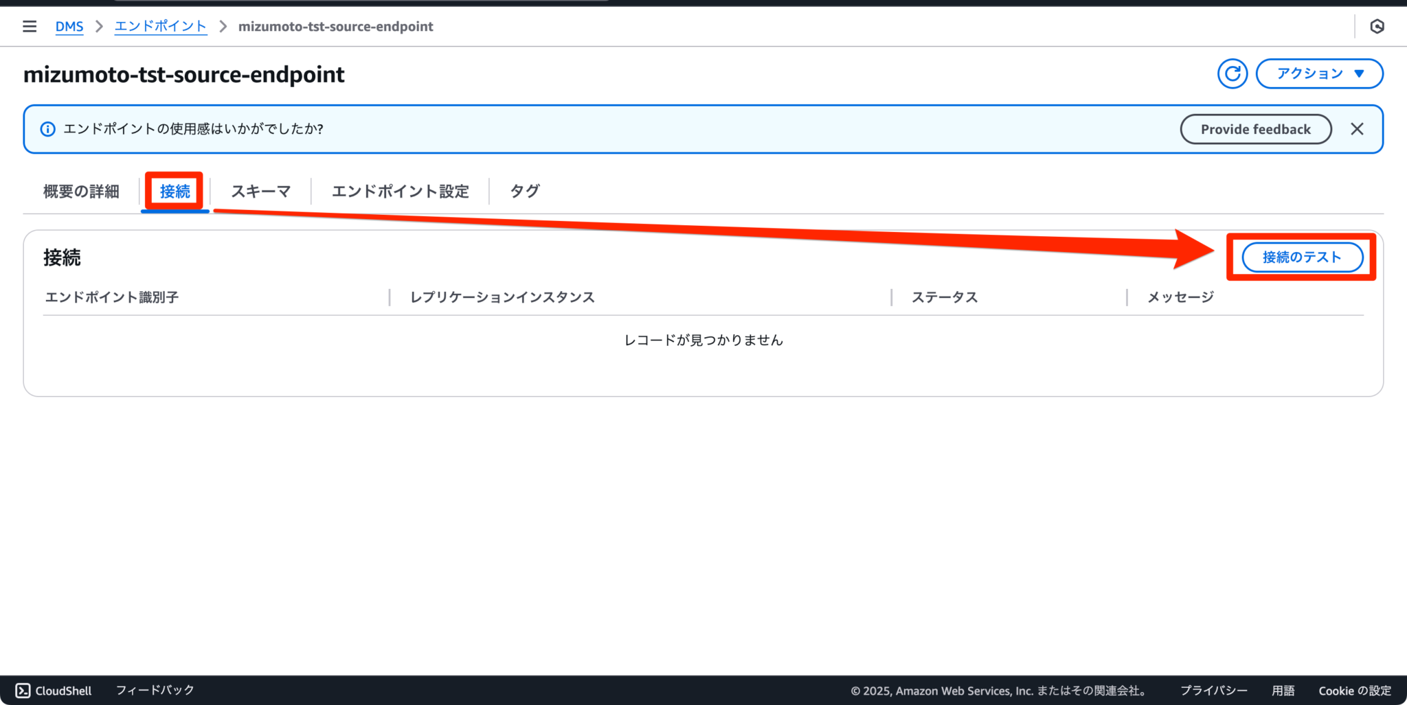Open Cookie の設定 in the footer
Viewport: 1407px width, 705px height.
click(x=1353, y=691)
